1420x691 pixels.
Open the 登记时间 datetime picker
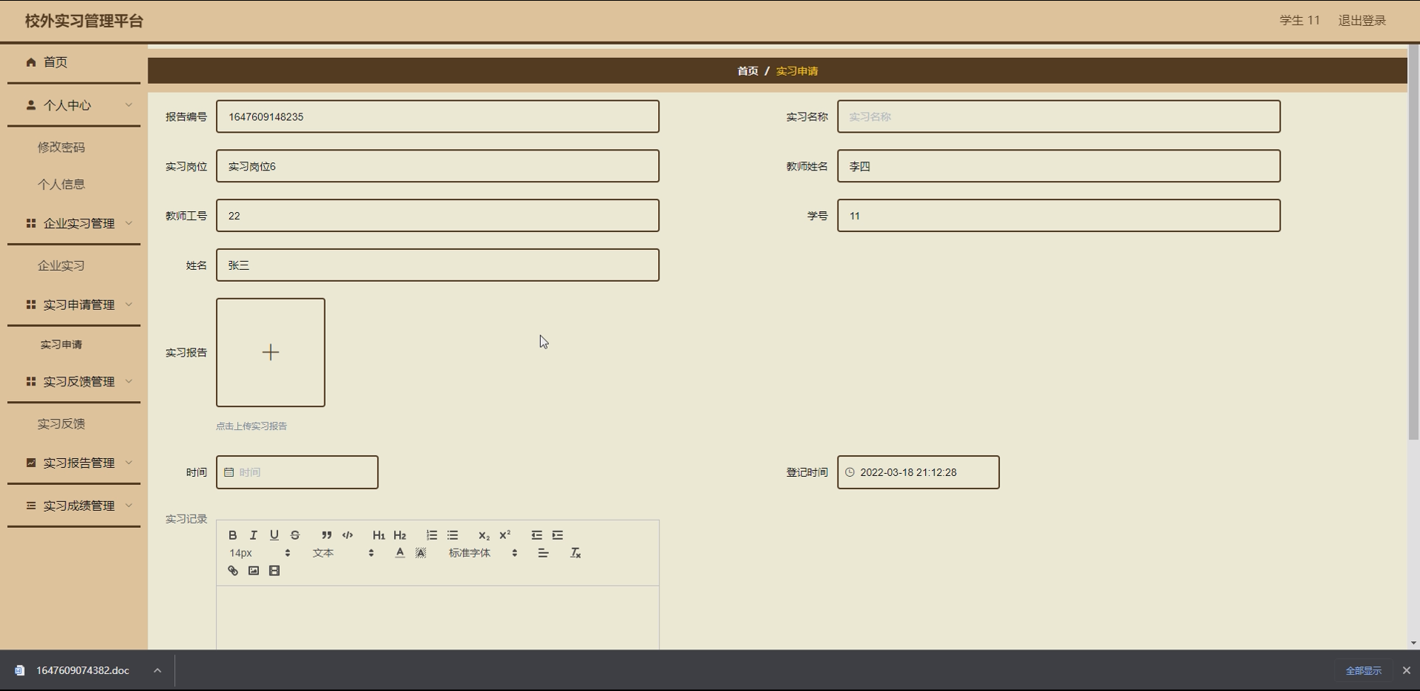(x=918, y=472)
